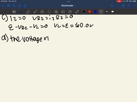The height and width of the screenshot is (102, 137).
Task: Choose the red pen color
Action: (90, 12)
